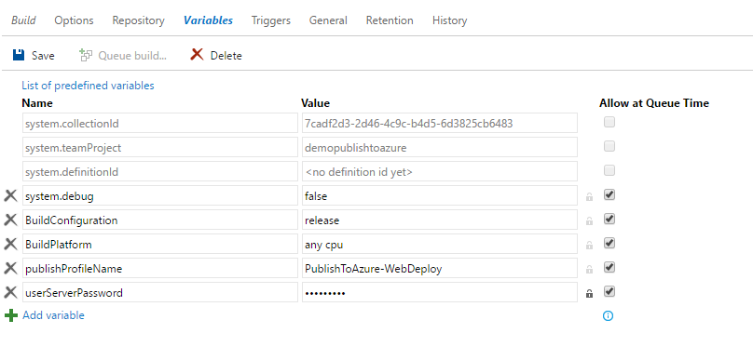
Task: Edit the publishProfileName name field
Action: point(160,268)
